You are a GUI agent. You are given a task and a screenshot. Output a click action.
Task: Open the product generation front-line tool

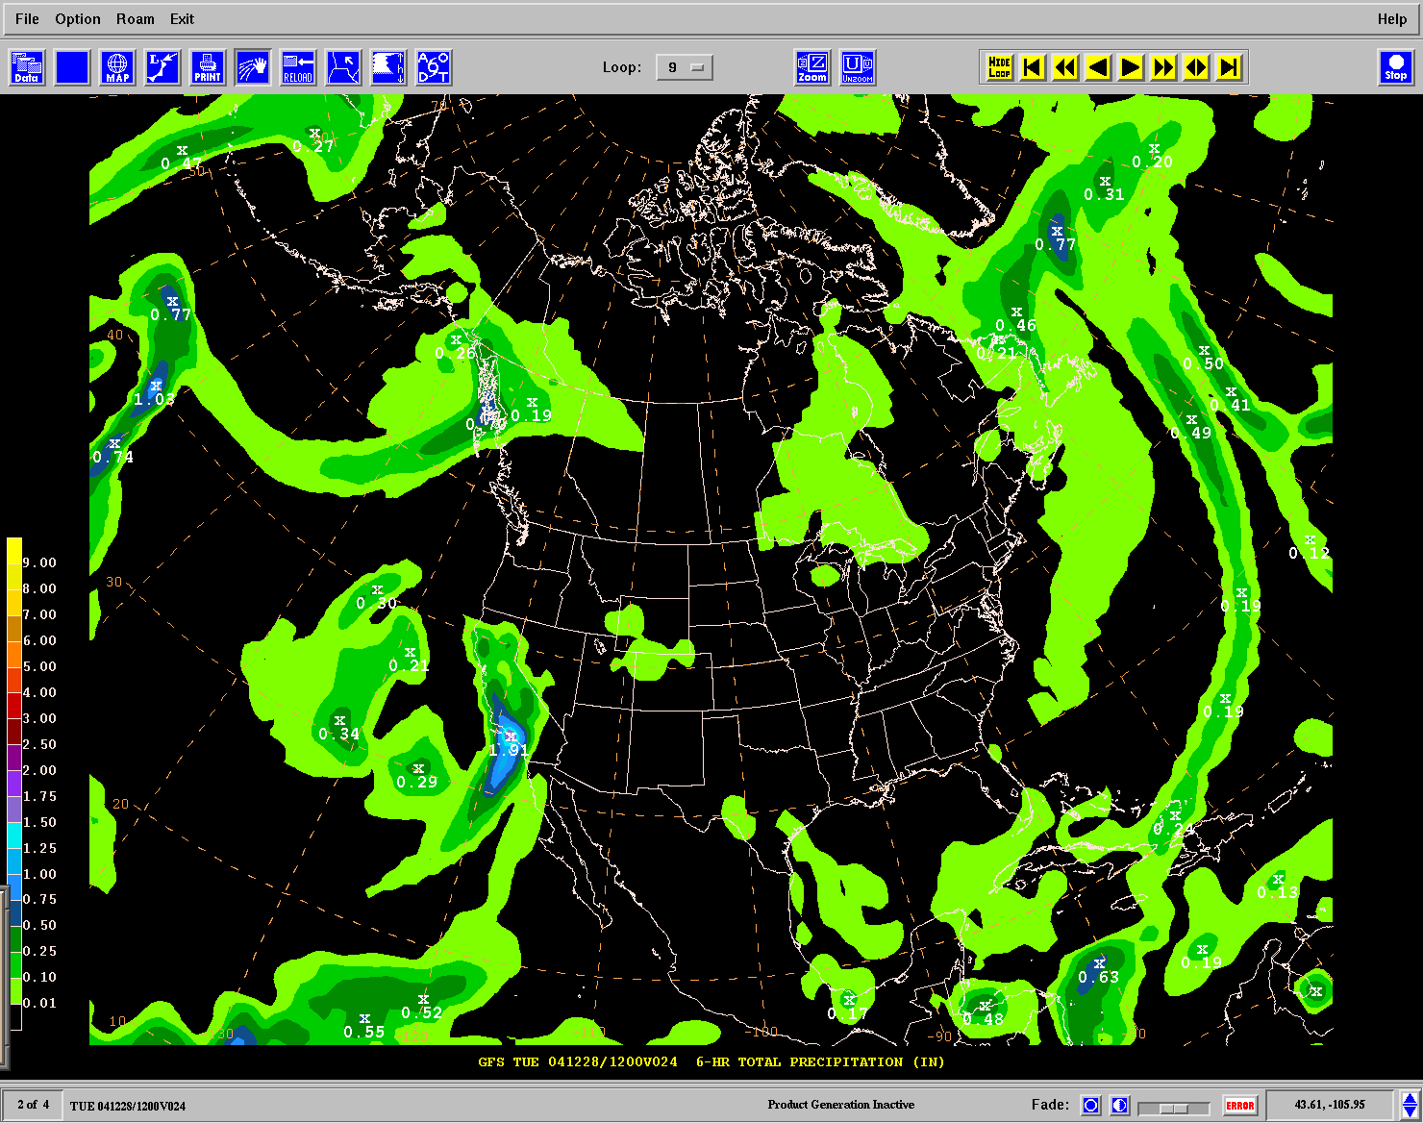click(x=162, y=68)
